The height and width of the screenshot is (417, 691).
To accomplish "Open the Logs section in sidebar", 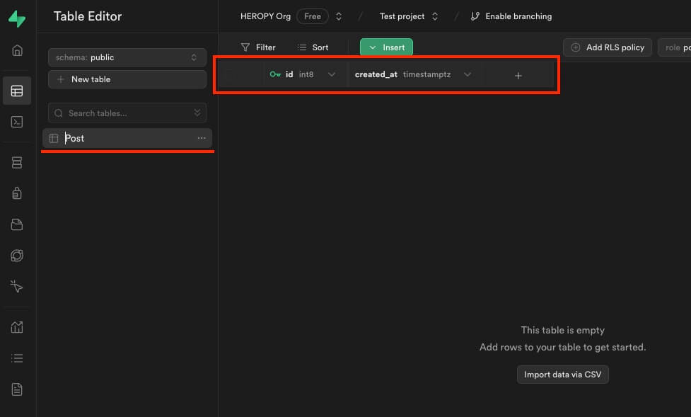I will (17, 358).
